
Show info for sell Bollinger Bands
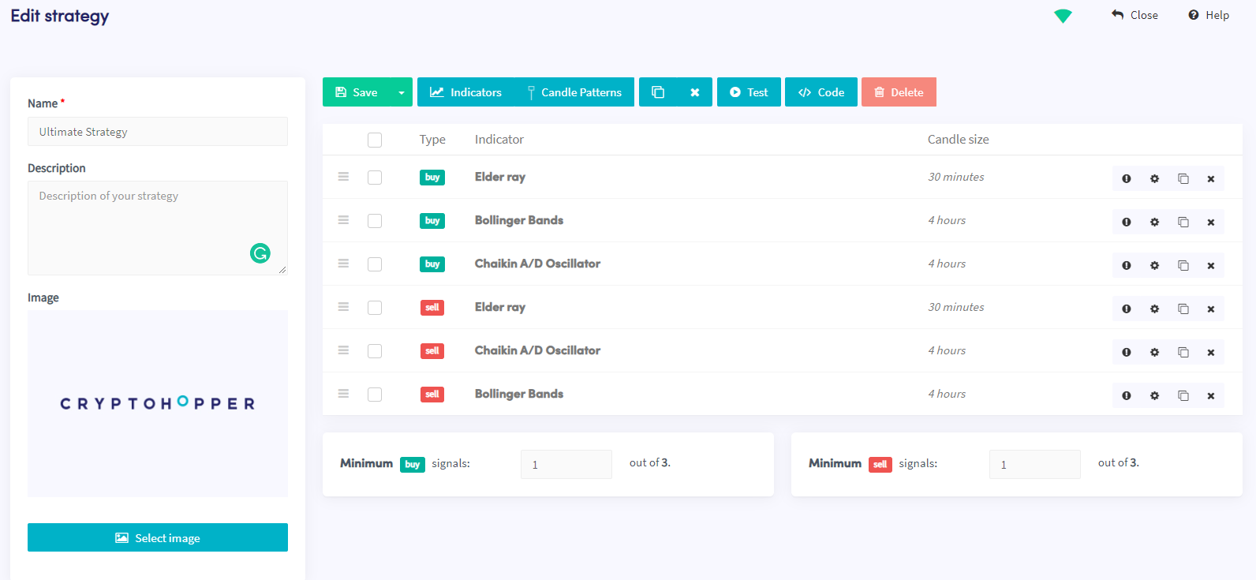tap(1127, 395)
